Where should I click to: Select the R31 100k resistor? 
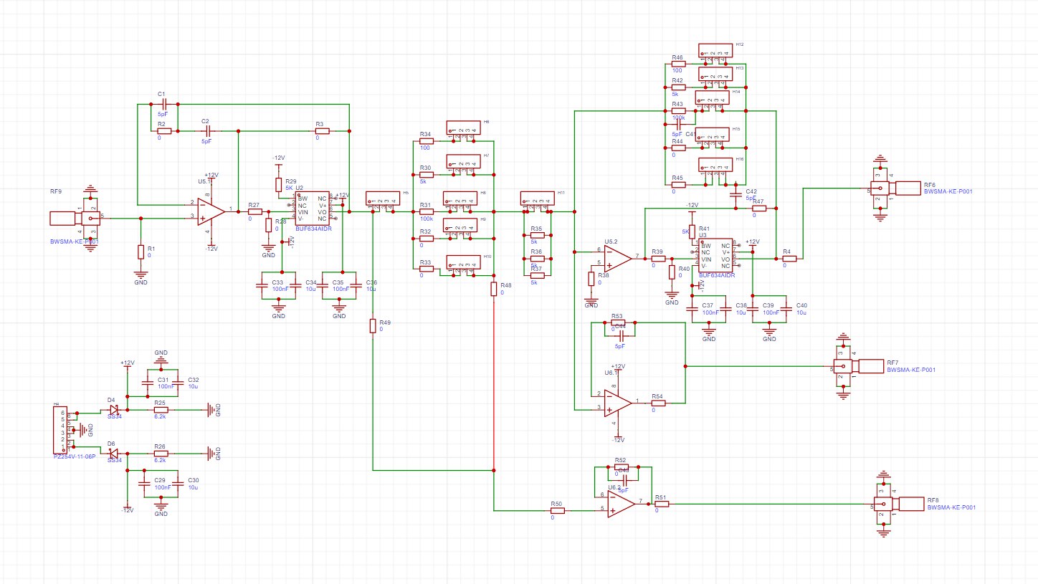[x=427, y=212]
